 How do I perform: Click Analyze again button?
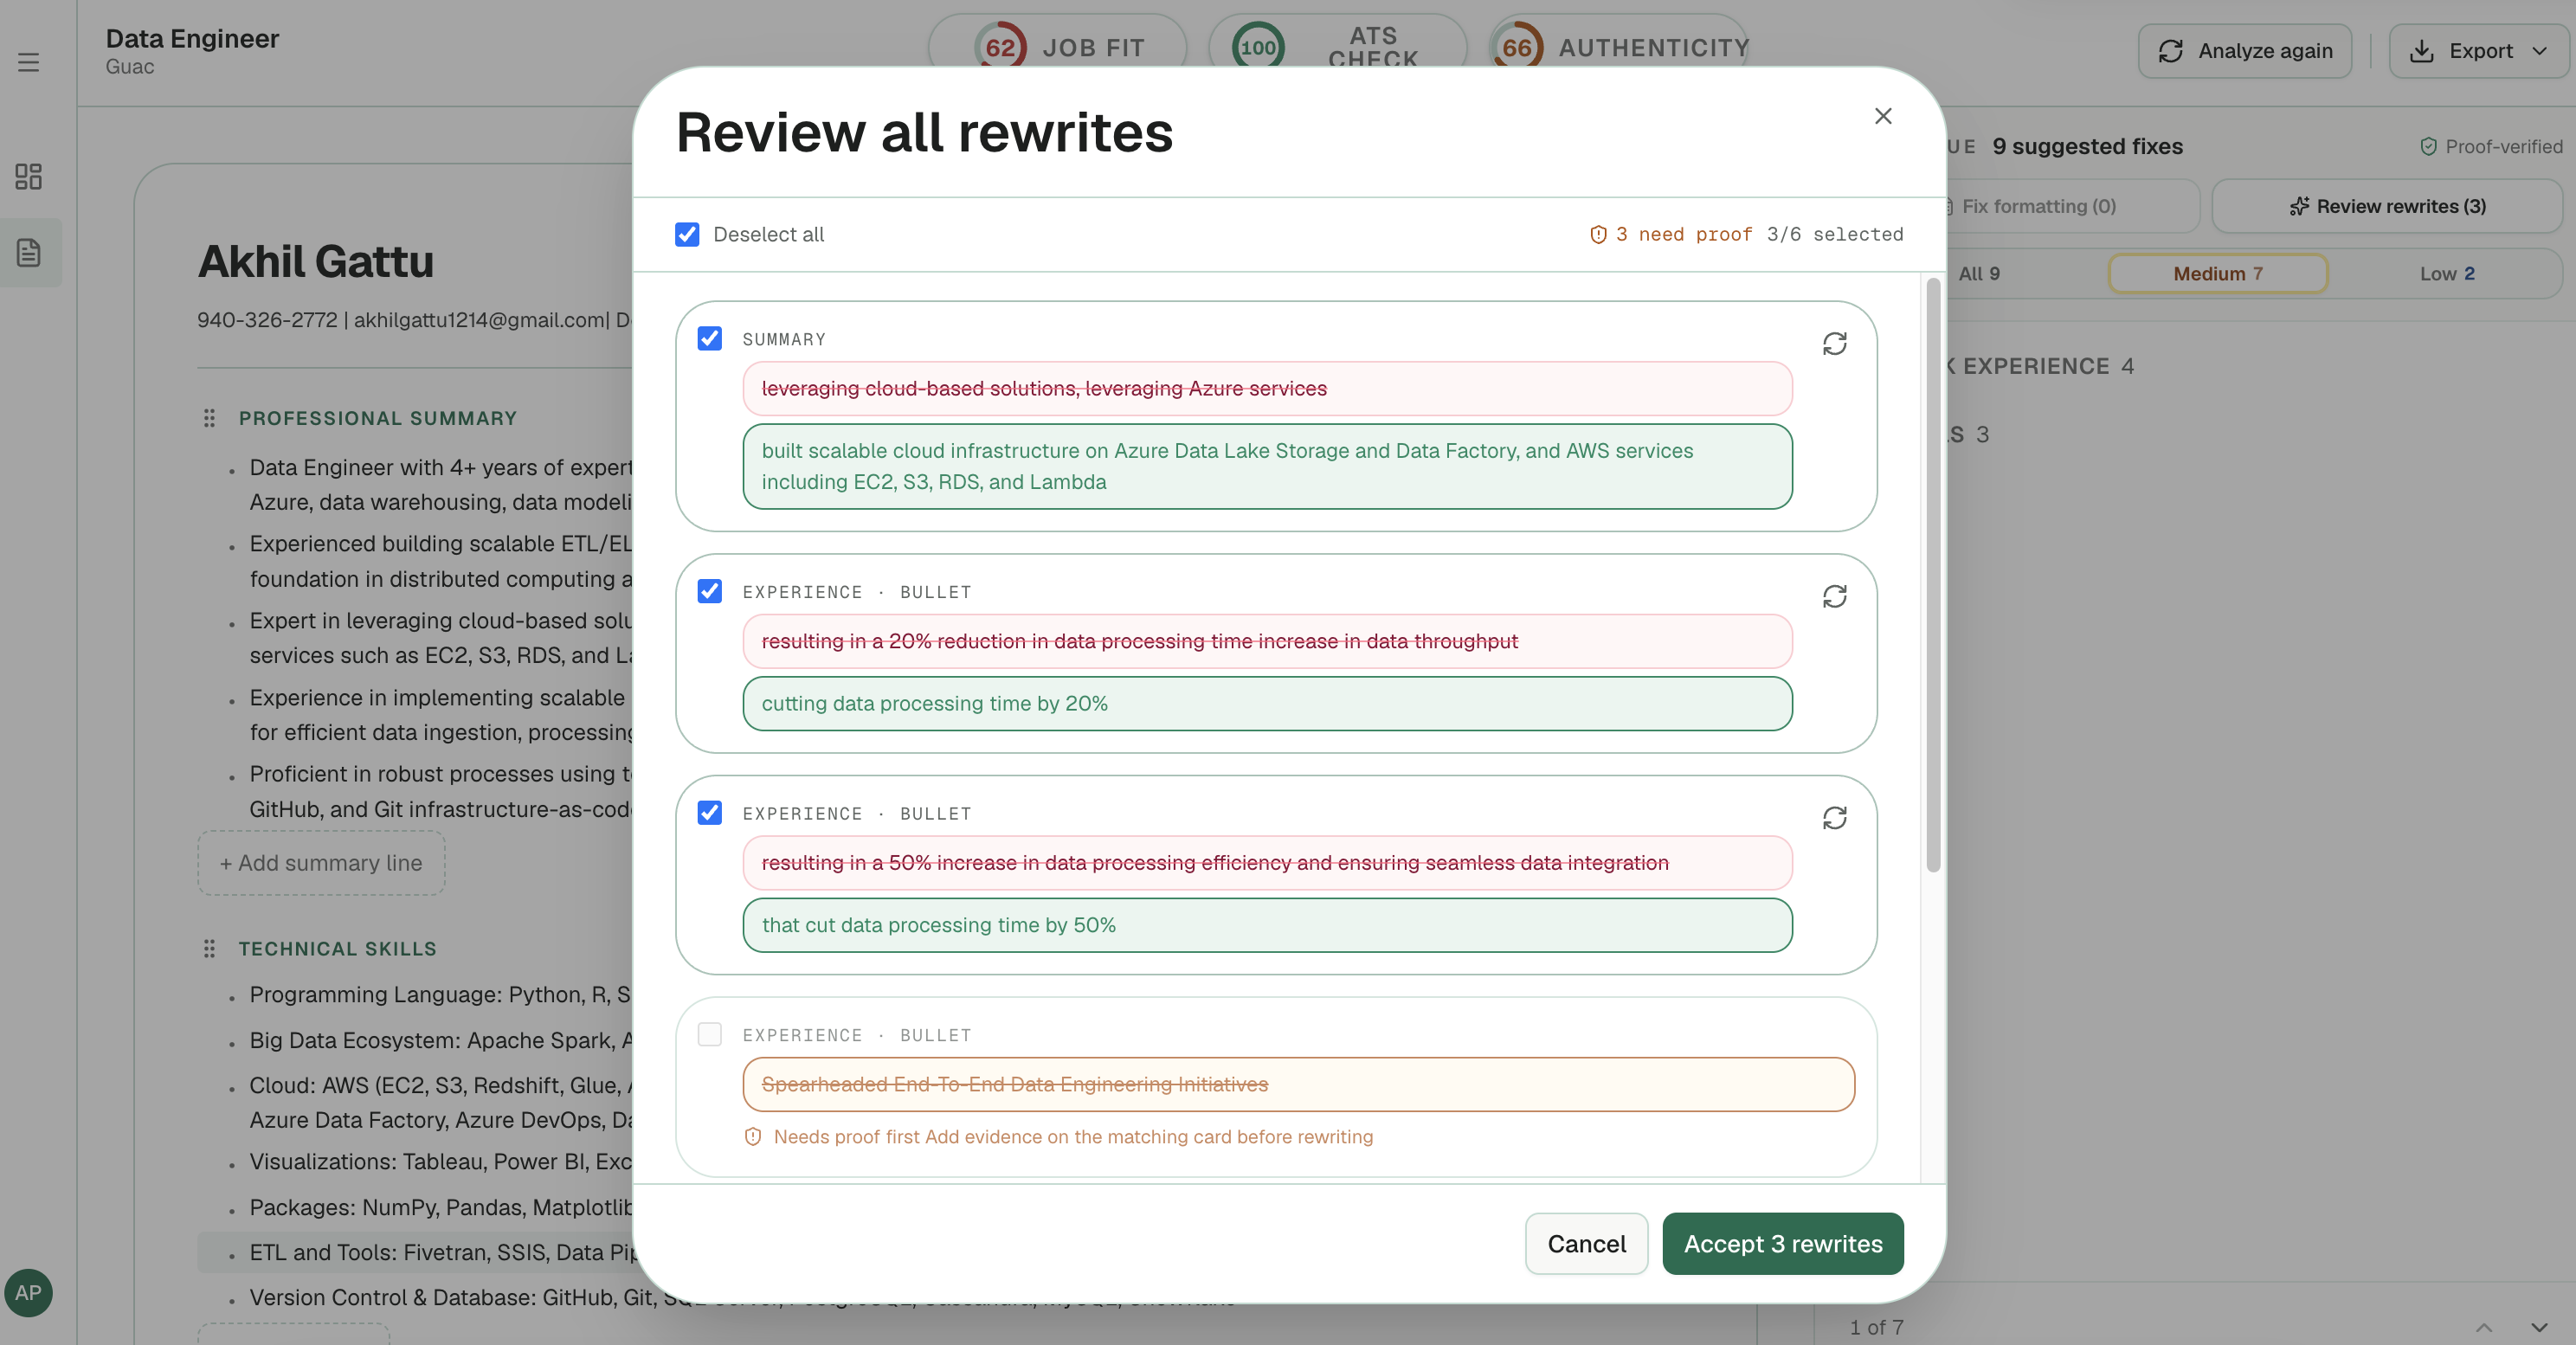click(2244, 50)
